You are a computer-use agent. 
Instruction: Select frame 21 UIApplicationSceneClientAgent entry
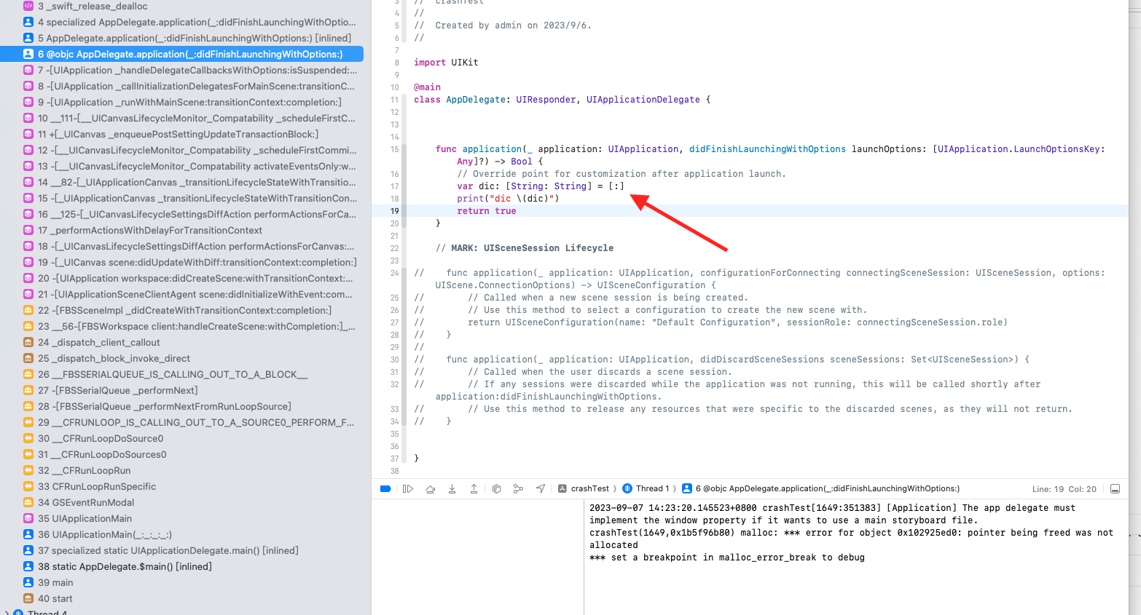(x=182, y=294)
